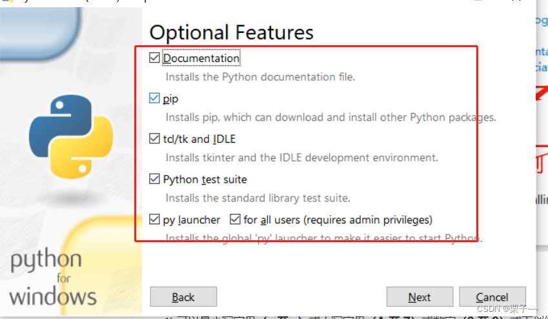This screenshot has height=319, width=548.
Task: Toggle the pip checkbox
Action: [x=154, y=98]
